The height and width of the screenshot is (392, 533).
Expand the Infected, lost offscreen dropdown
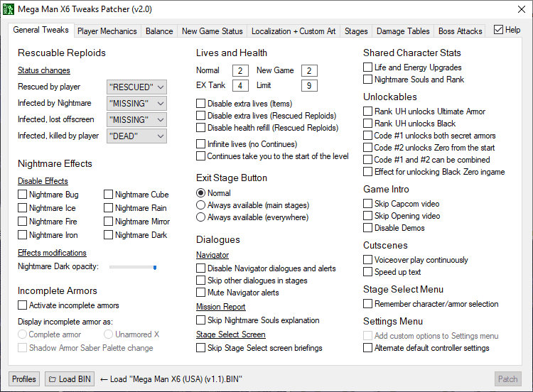pyautogui.click(x=136, y=120)
